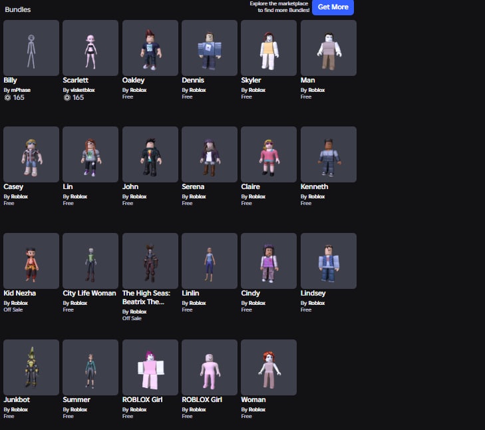Open The High Seas: Beatrix bundle title
Screen dimensions: 485x430
146,298
